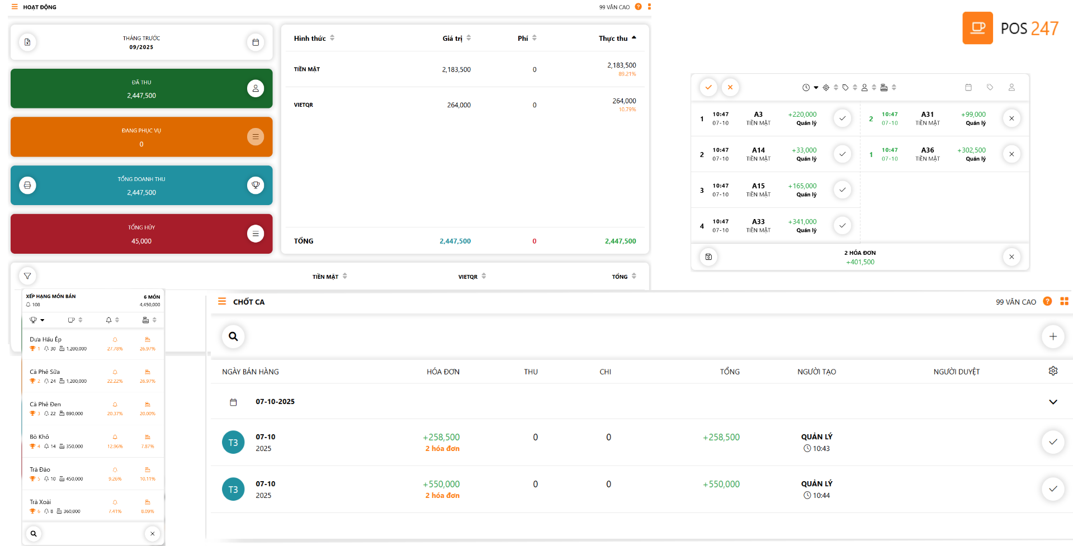Open the calendar picker in Tháng Trước card
Viewport: 1073px width, 546px height.
pos(256,42)
